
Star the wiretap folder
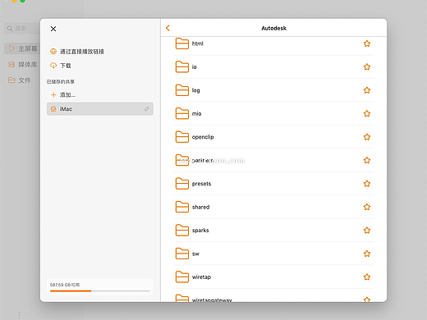(367, 277)
